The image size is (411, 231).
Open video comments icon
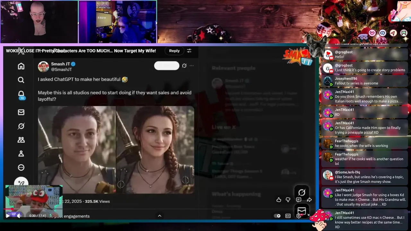click(299, 200)
